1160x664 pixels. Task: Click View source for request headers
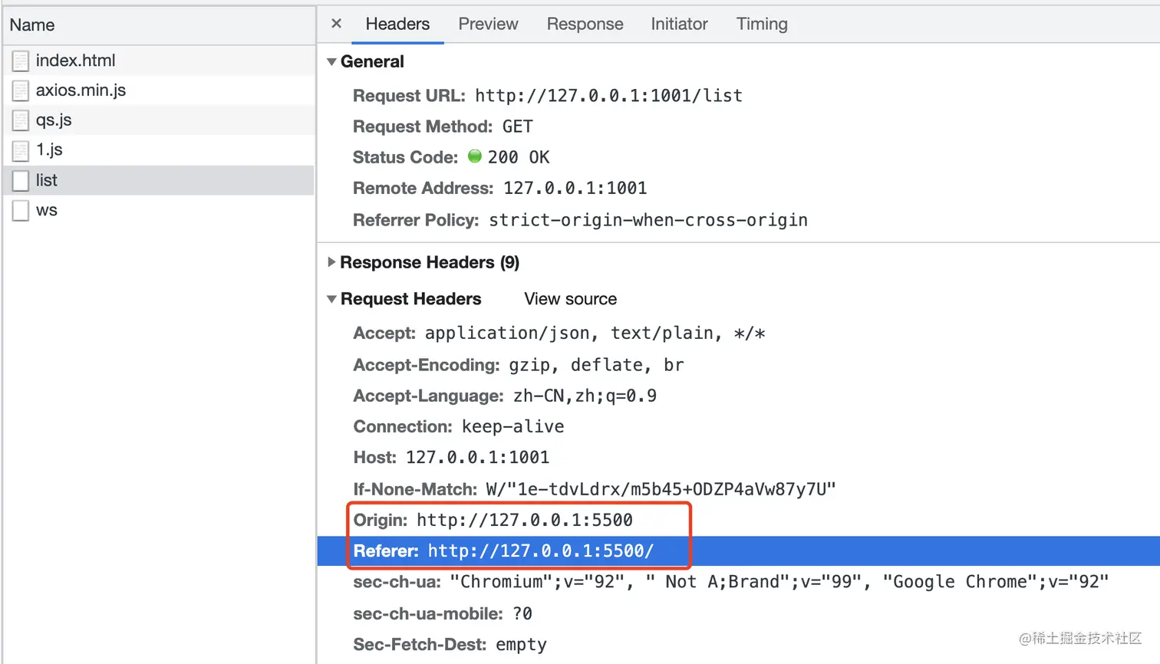tap(570, 299)
